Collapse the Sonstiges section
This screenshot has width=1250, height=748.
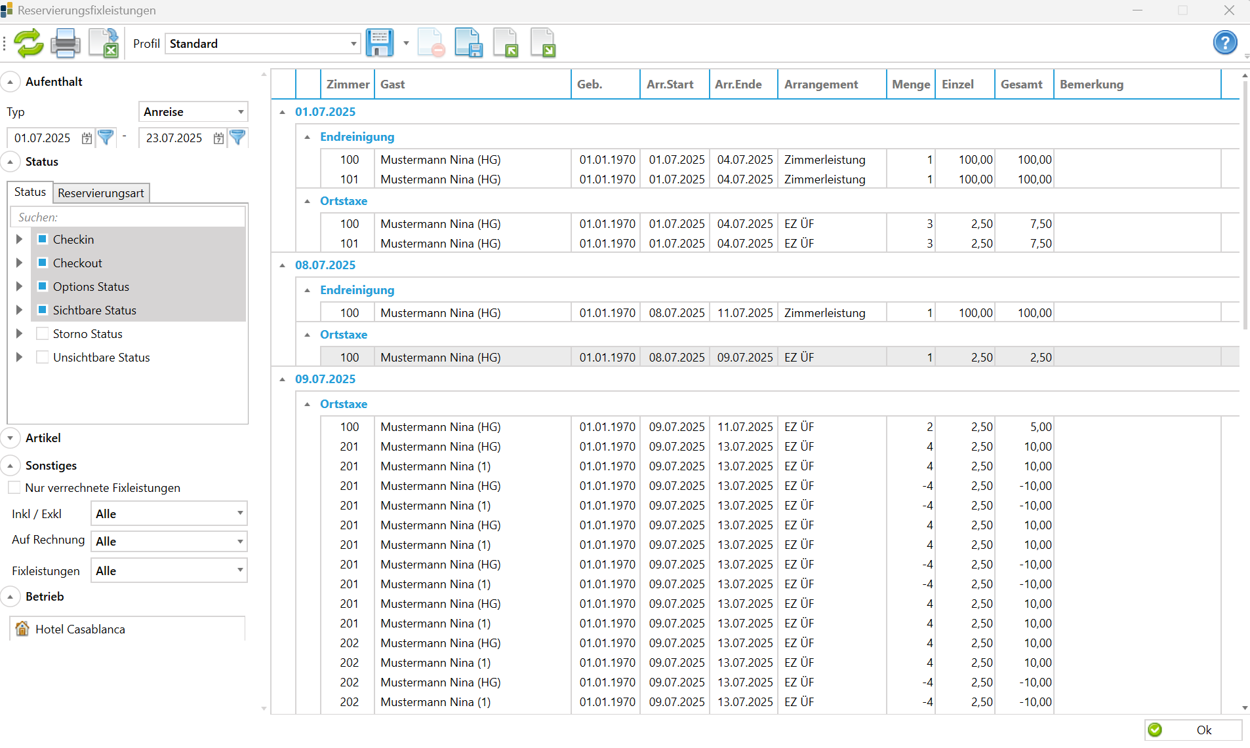pyautogui.click(x=10, y=466)
